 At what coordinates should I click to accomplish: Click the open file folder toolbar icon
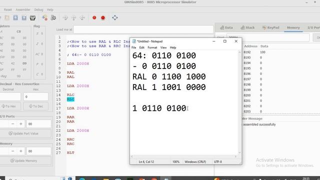pos(7,18)
